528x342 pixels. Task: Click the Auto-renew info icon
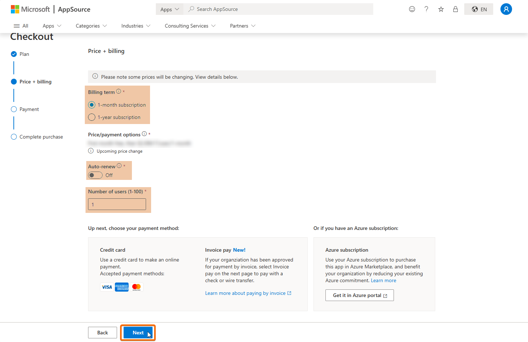[x=119, y=166]
